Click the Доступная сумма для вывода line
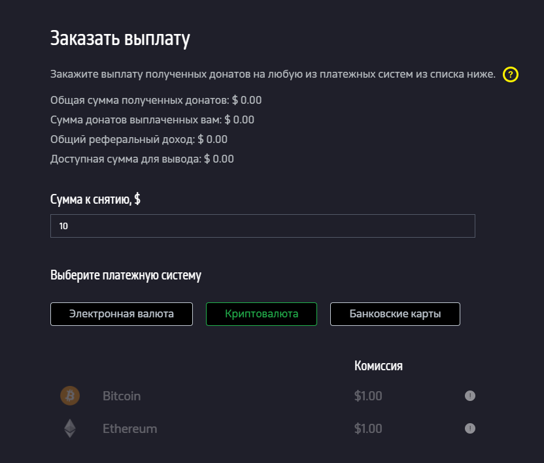The height and width of the screenshot is (463, 544). click(142, 159)
